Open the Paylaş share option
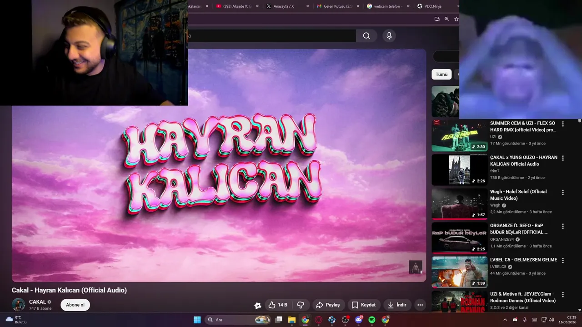Image resolution: width=582 pixels, height=327 pixels. click(328, 305)
